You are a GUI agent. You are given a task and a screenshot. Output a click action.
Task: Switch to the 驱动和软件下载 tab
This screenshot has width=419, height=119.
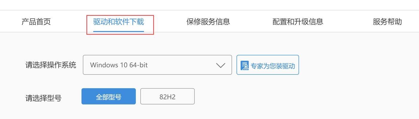click(119, 22)
